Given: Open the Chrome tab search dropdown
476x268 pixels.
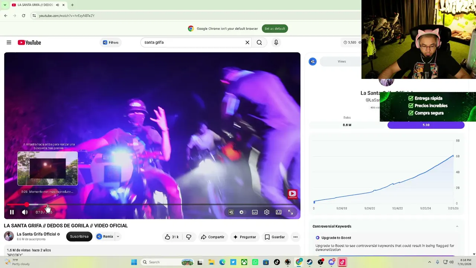Looking at the screenshot, I should point(5,5).
